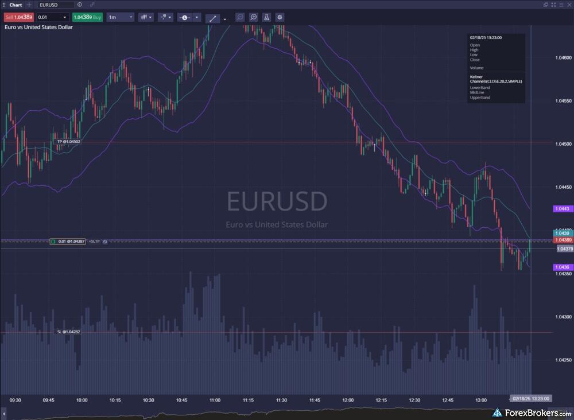Open the order markers display dropdown

165,17
